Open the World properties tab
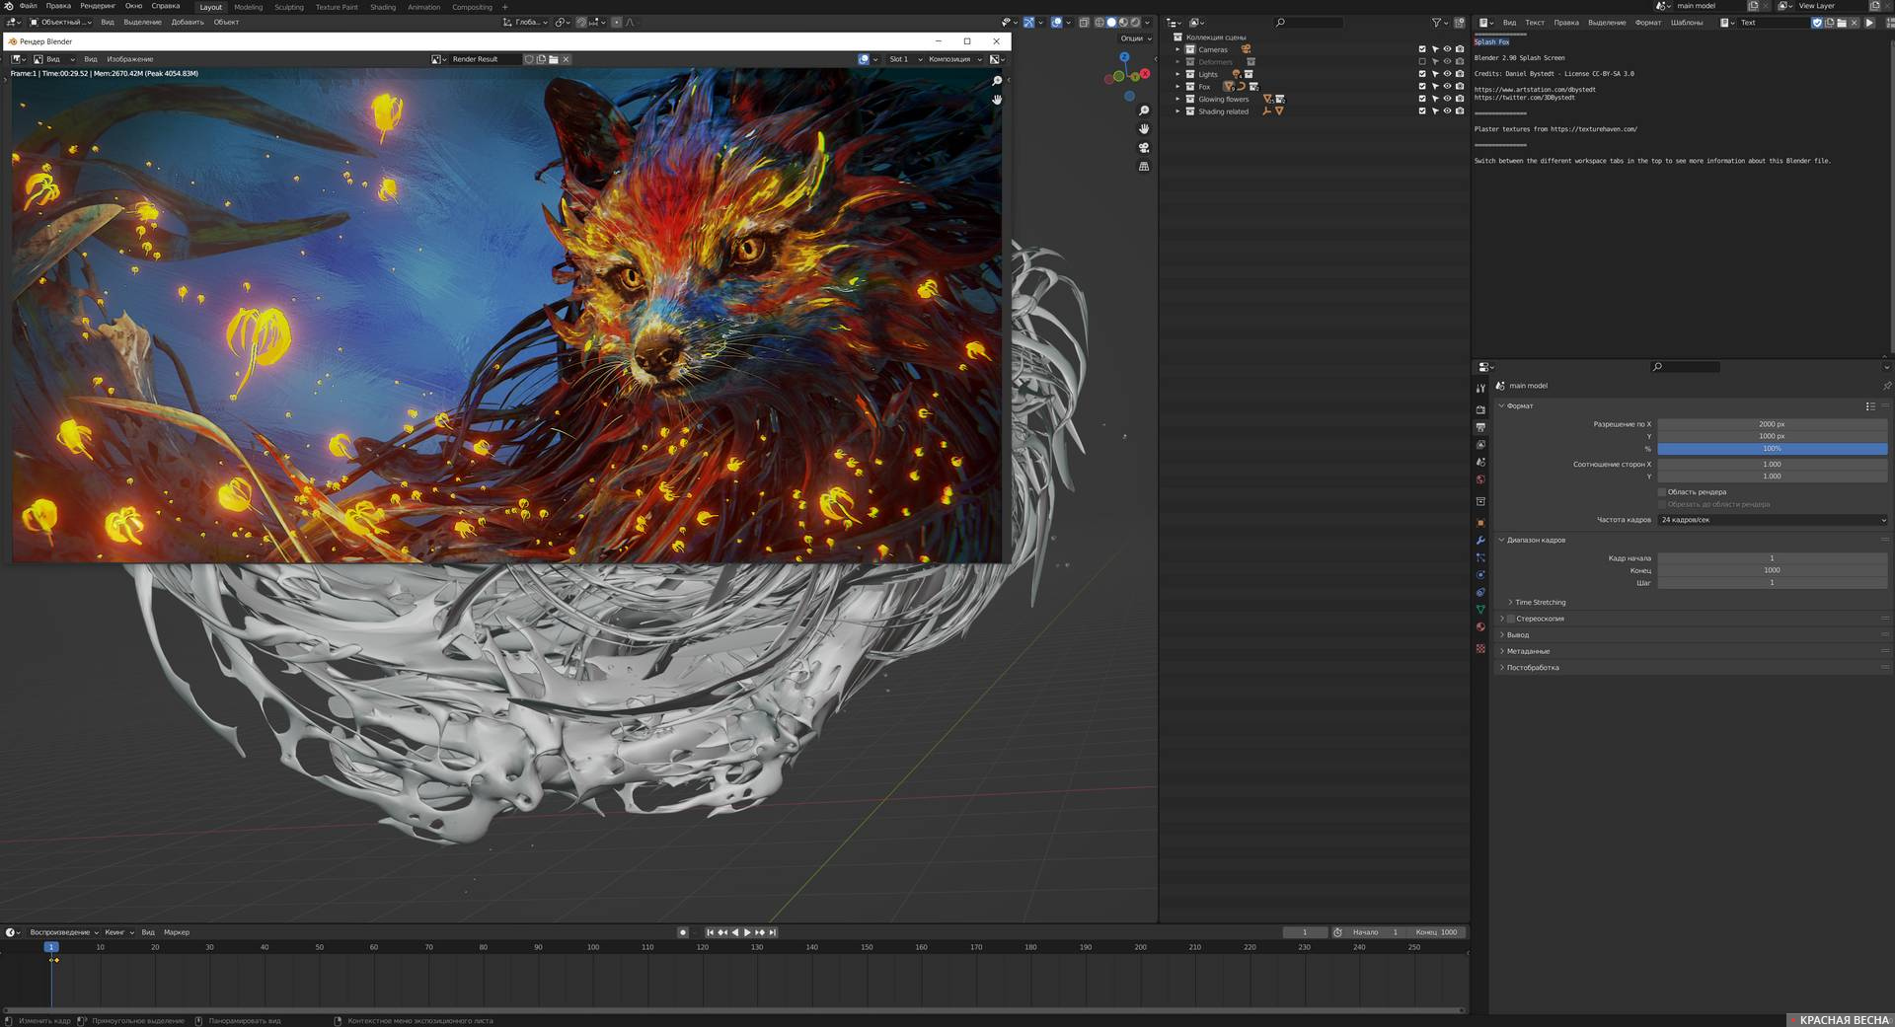The image size is (1895, 1027). click(1480, 480)
